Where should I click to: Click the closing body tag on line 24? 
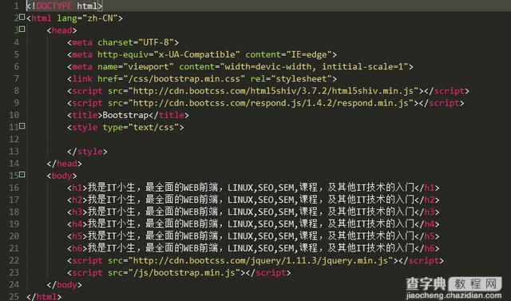tap(64, 285)
